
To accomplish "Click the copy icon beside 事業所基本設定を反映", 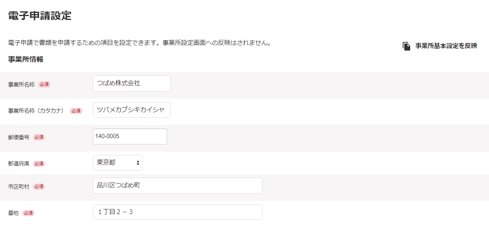I will 406,46.
